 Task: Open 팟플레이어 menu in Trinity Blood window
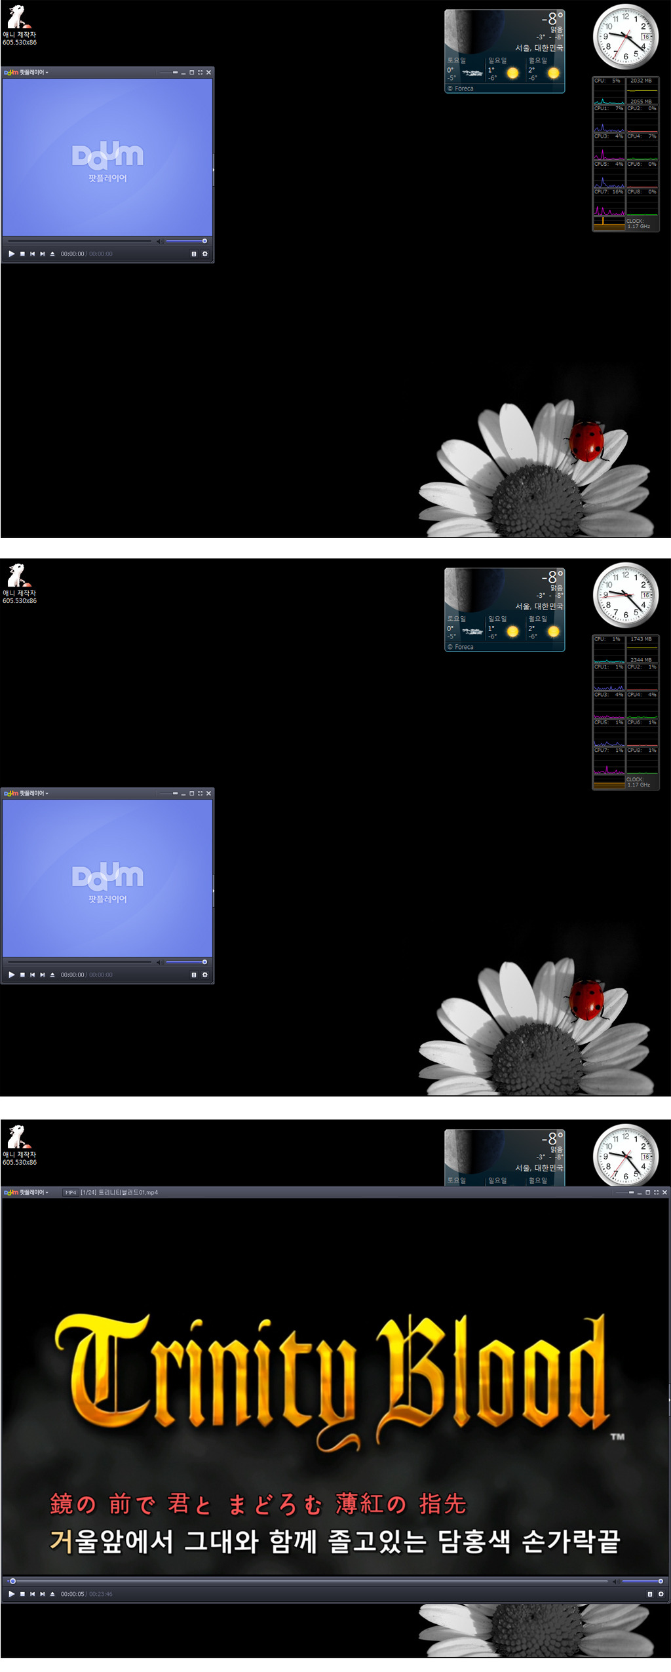[x=26, y=1192]
